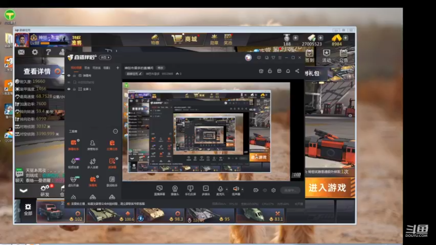Open the danmu assistant tool in toolbox
The height and width of the screenshot is (245, 436).
[x=74, y=145]
